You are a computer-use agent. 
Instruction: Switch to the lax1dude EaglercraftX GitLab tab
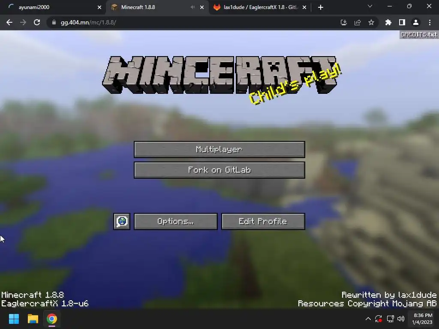[260, 7]
